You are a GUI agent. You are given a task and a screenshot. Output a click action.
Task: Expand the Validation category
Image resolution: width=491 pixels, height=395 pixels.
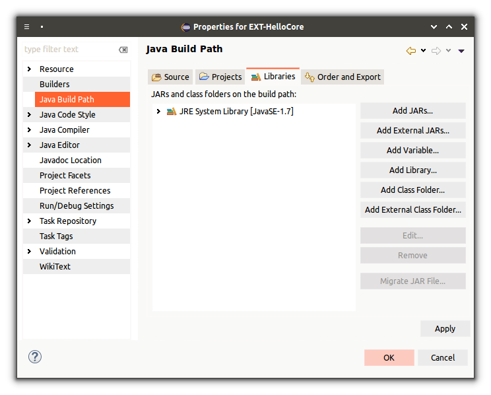[29, 252]
